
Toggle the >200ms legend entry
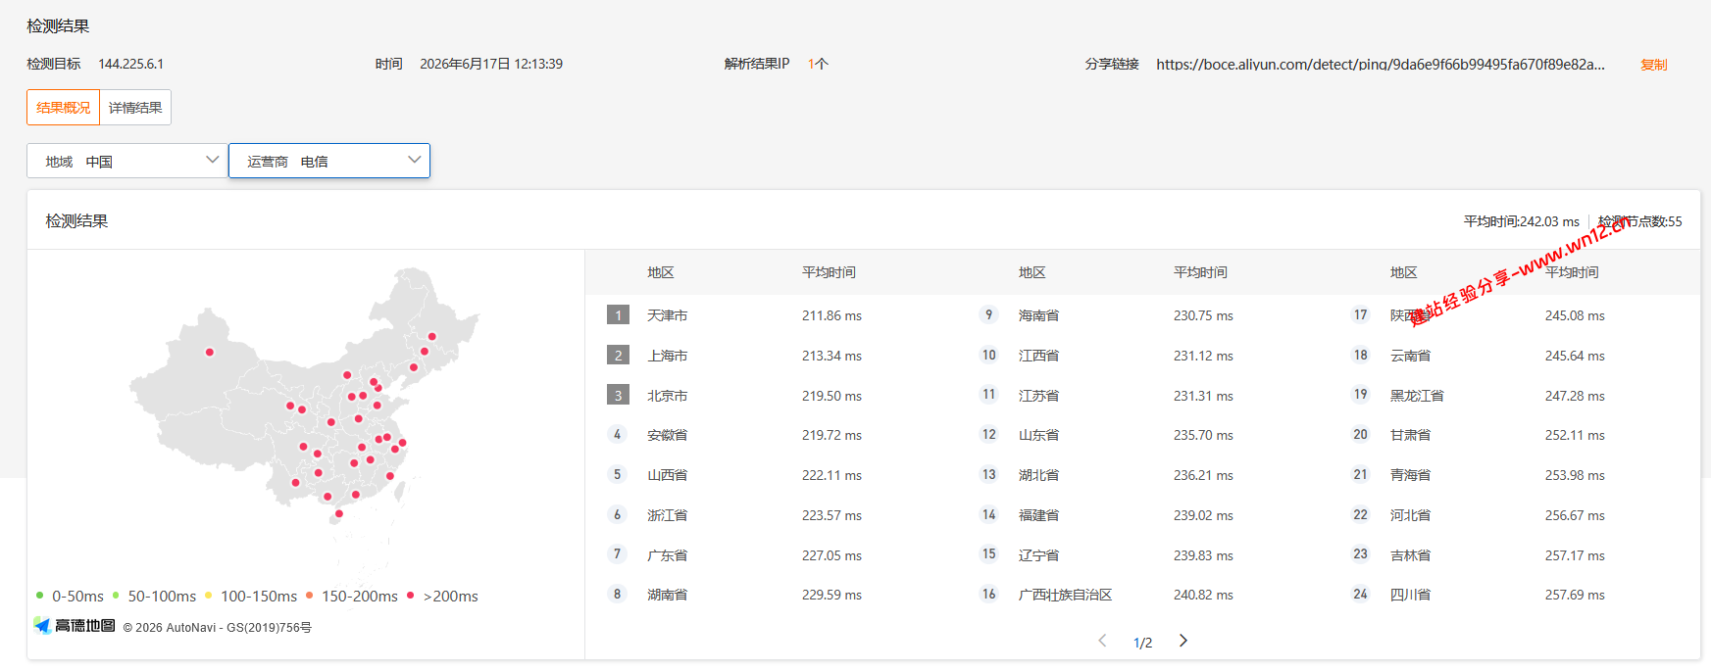[442, 596]
